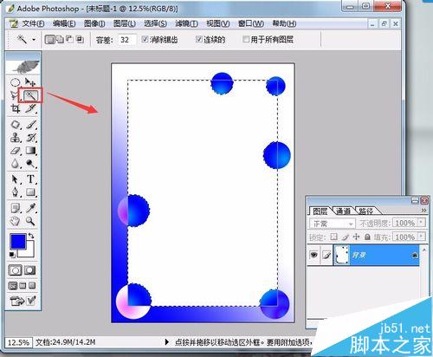This screenshot has width=433, height=357.
Task: Choose New Selection mode in options bar
Action: click(x=49, y=39)
